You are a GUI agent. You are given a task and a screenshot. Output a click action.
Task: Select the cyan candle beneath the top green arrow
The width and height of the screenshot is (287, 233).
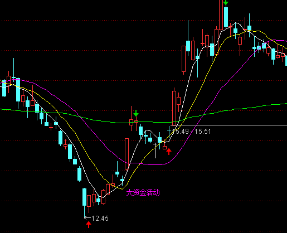pos(226,17)
